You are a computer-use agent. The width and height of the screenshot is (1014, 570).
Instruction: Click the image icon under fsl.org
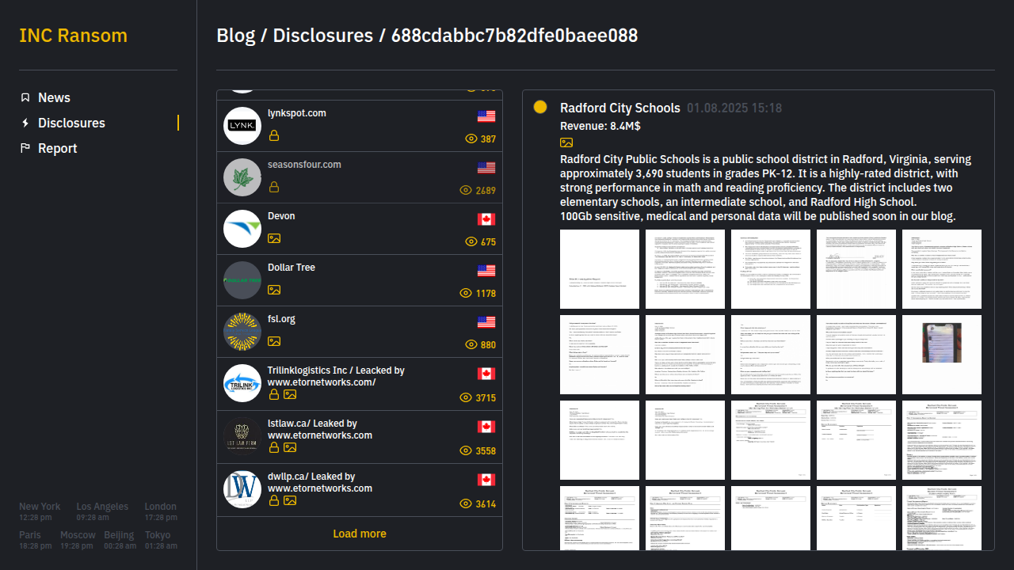274,341
